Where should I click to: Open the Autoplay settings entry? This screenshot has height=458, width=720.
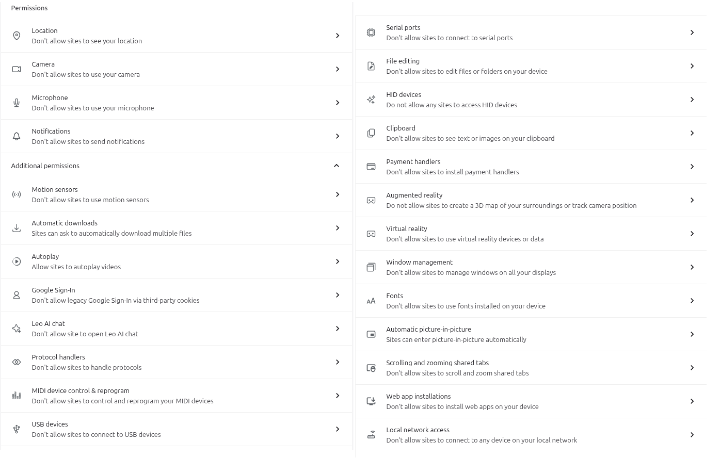175,261
